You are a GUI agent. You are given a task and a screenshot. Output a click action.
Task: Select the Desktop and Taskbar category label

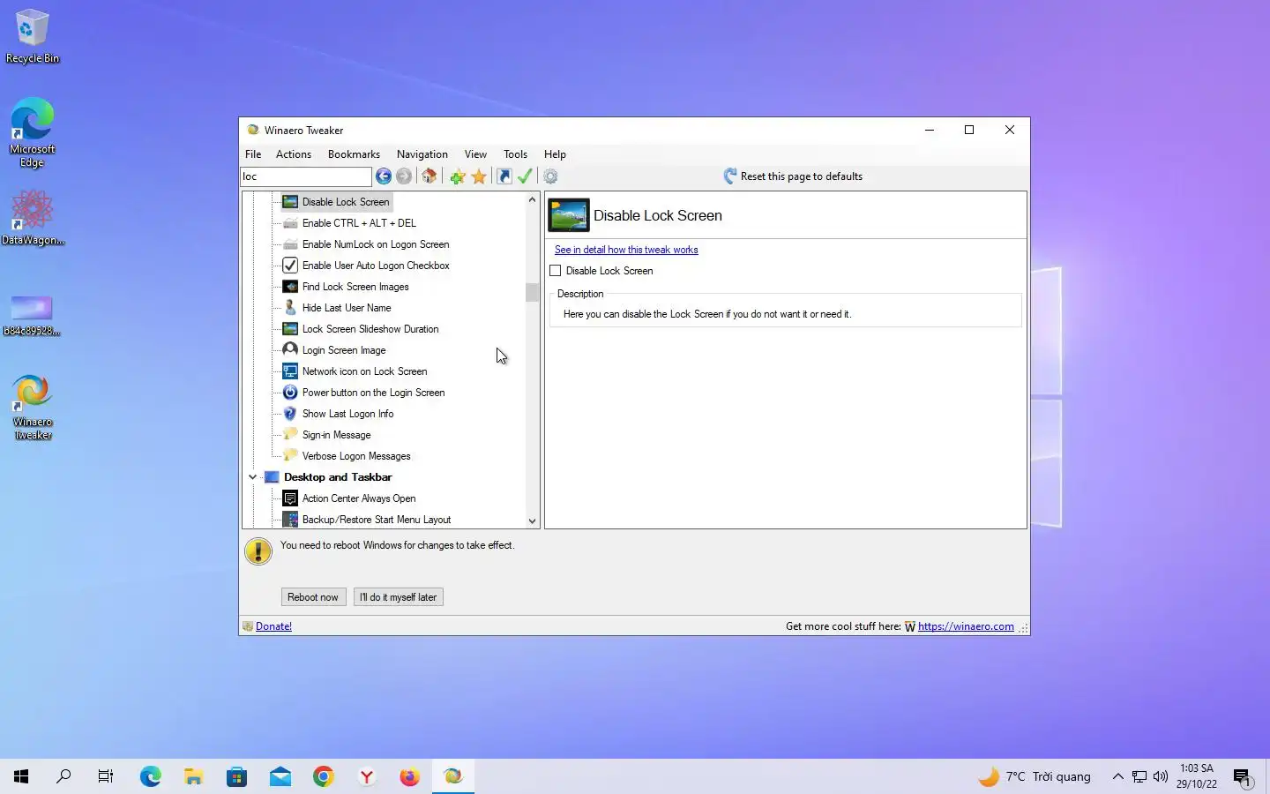click(338, 477)
